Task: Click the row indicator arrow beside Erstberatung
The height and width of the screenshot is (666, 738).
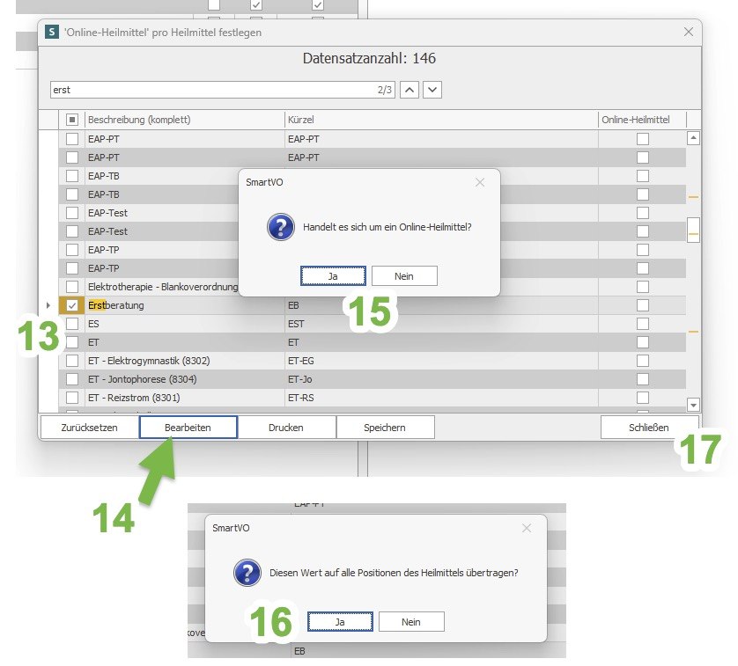Action: coord(48,305)
